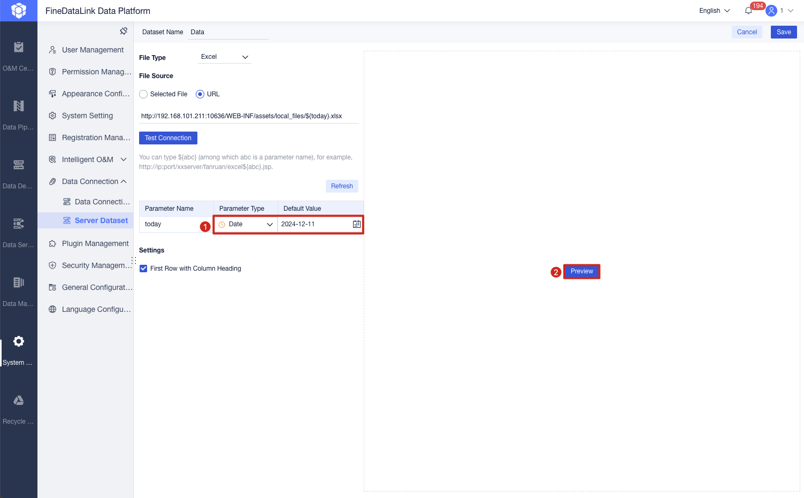Select the Selected File radio button

pos(143,94)
